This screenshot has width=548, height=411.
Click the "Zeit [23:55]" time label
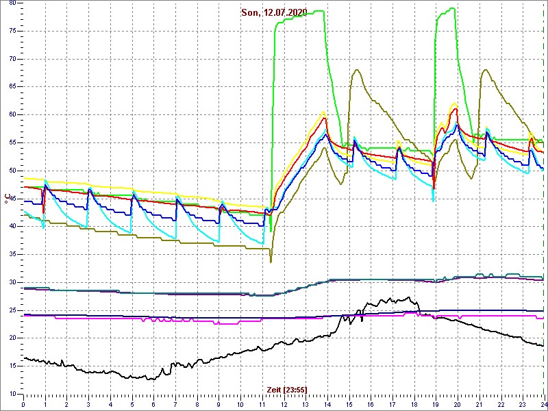coord(287,389)
